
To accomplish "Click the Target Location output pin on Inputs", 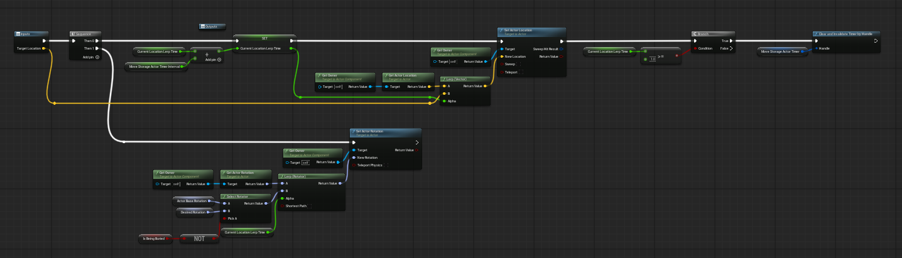I will pos(43,48).
